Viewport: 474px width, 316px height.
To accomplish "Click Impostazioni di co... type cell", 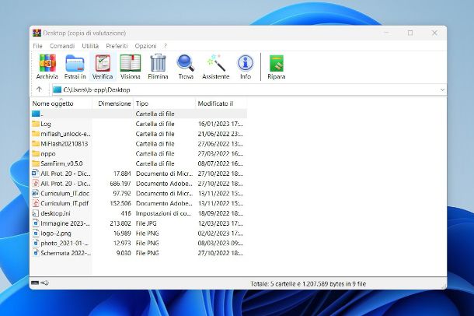I will point(163,213).
